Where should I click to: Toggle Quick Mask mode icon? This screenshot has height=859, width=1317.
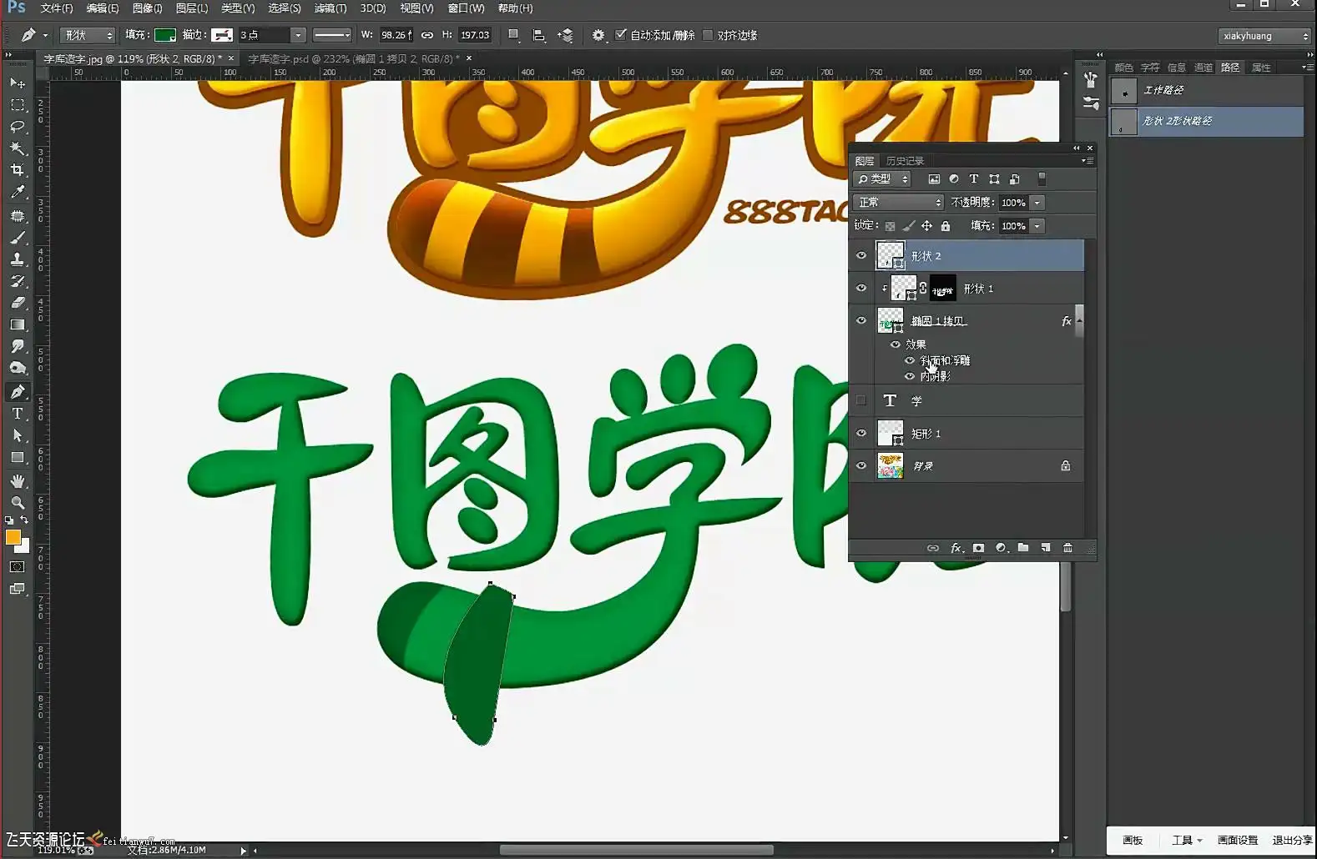pyautogui.click(x=18, y=567)
